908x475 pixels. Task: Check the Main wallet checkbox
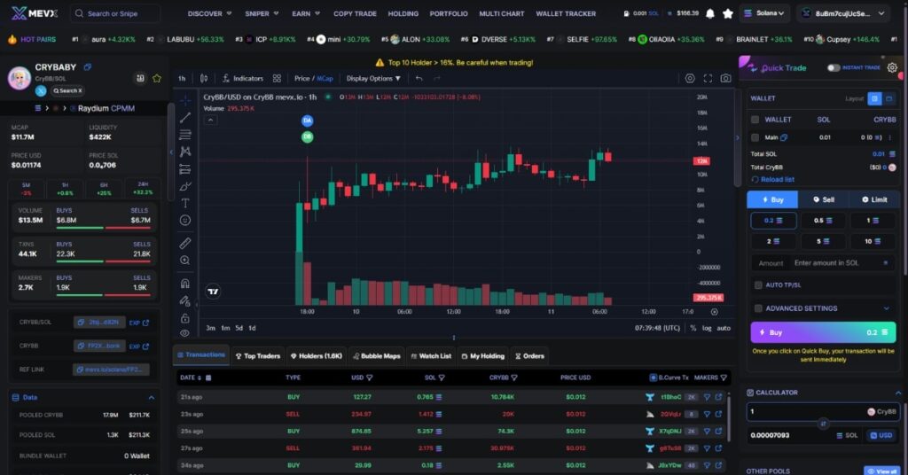(755, 137)
